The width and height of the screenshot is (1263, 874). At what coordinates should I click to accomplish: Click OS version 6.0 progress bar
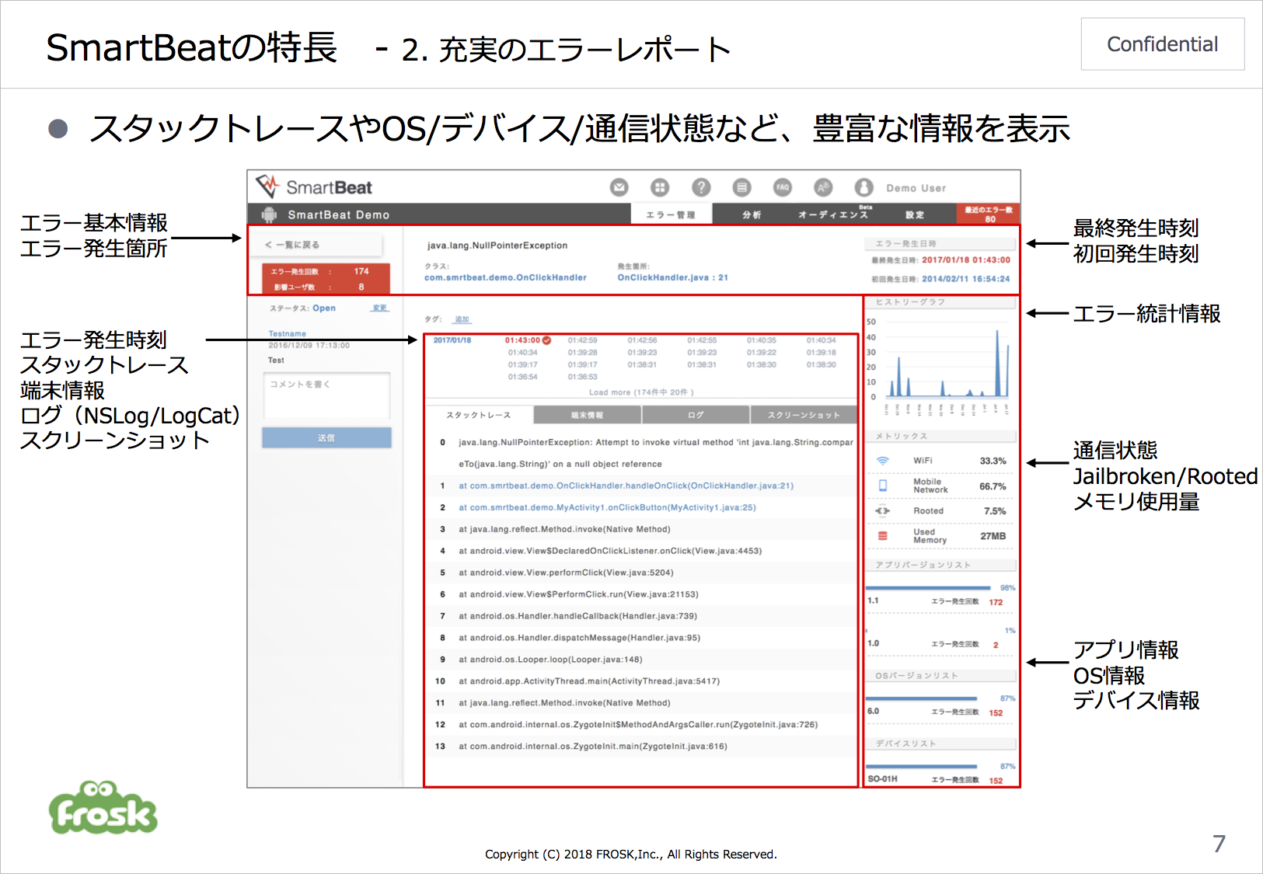point(921,698)
